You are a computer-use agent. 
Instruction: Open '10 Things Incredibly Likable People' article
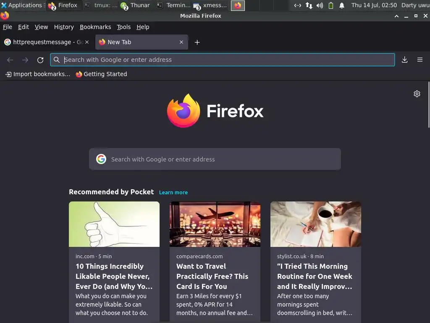tap(114, 276)
